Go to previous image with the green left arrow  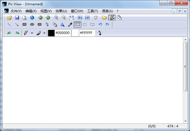41,18
